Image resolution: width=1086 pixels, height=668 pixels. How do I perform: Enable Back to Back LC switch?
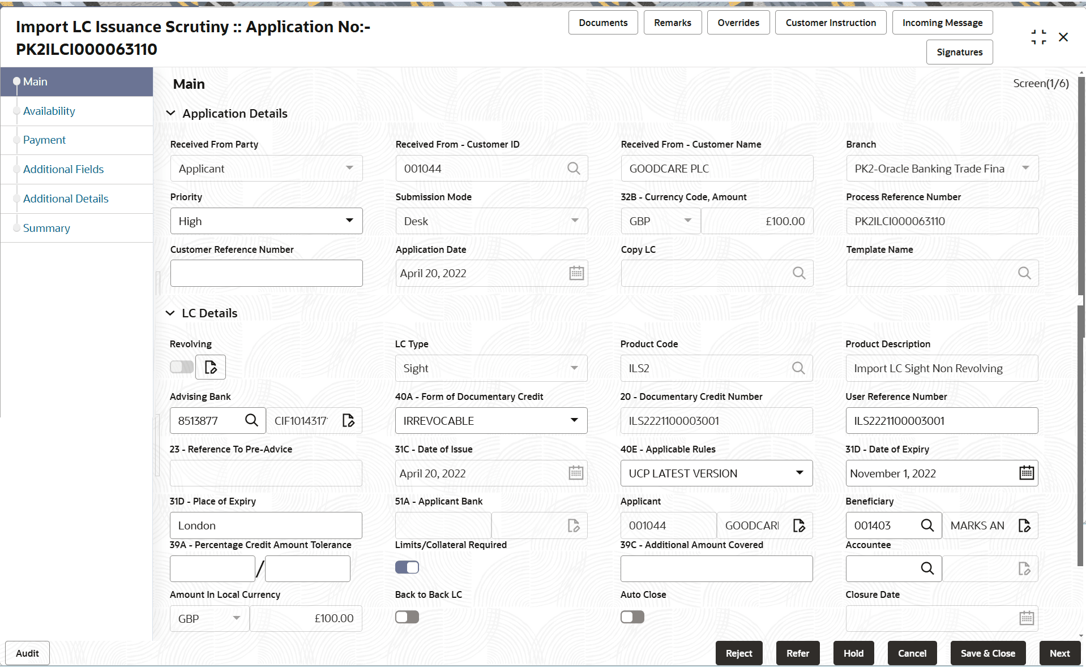(407, 617)
